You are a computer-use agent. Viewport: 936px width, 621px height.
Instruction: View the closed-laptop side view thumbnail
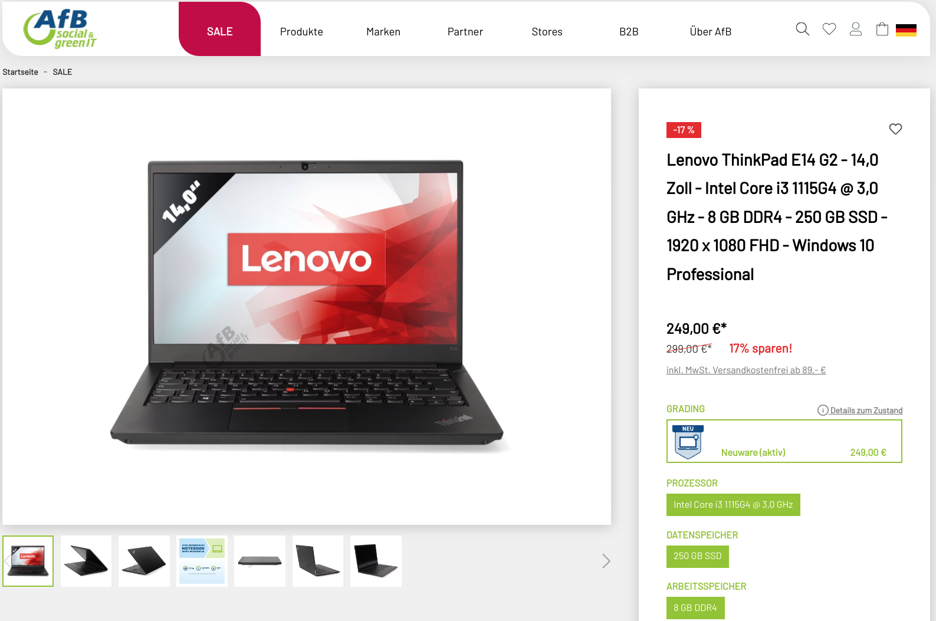260,561
